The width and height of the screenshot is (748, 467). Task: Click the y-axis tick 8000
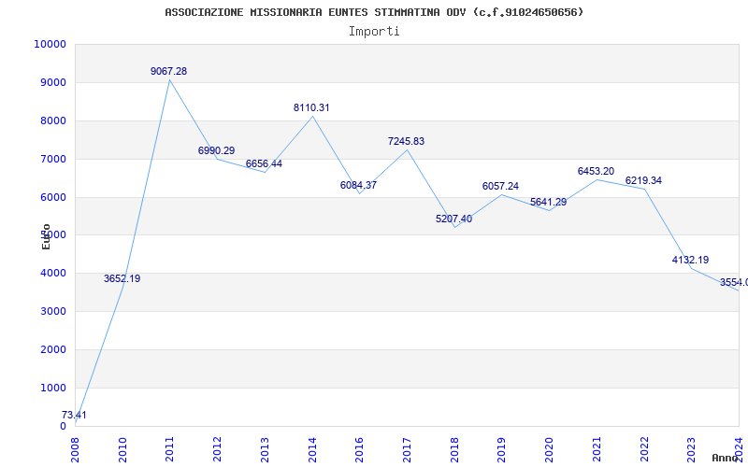point(52,120)
